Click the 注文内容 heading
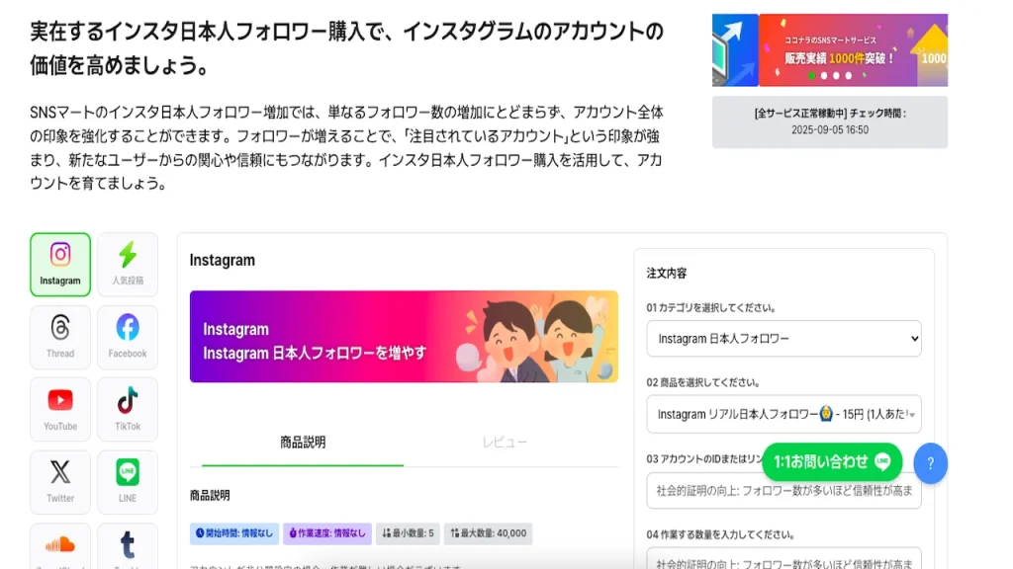Viewport: 1013px width, 569px height. point(667,274)
